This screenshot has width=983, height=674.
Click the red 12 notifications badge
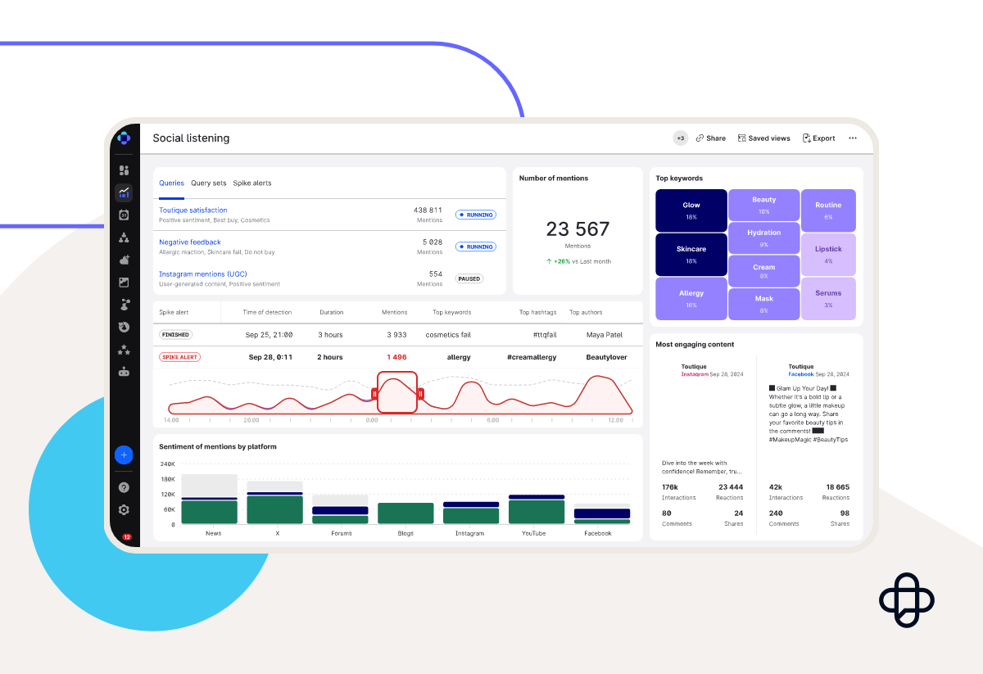pos(126,537)
